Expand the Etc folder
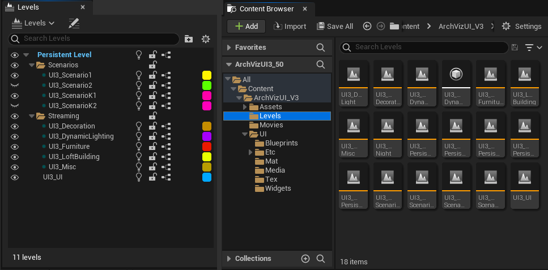 click(x=250, y=152)
